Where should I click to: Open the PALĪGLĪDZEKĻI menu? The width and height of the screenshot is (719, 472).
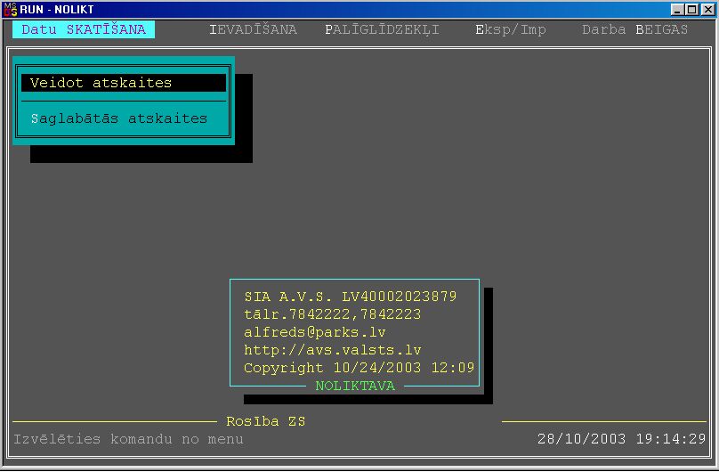[382, 29]
